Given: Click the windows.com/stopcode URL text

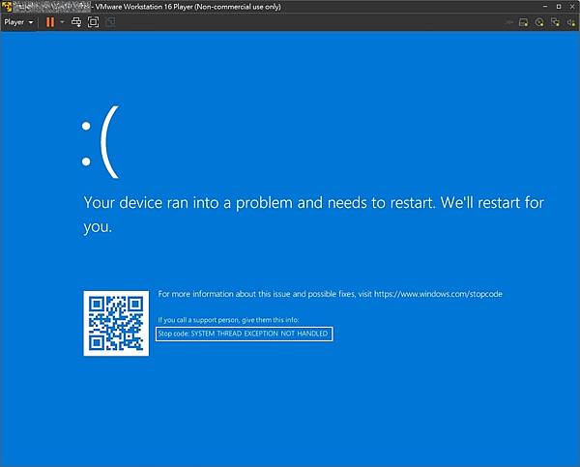Looking at the screenshot, I should coord(438,294).
